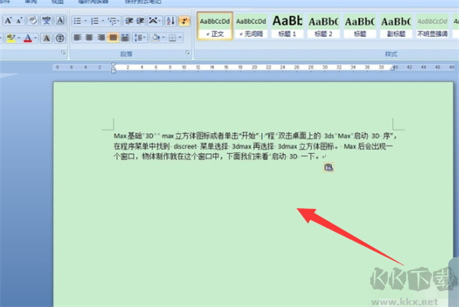Align the text to the left
459x307 pixels.
77,38
